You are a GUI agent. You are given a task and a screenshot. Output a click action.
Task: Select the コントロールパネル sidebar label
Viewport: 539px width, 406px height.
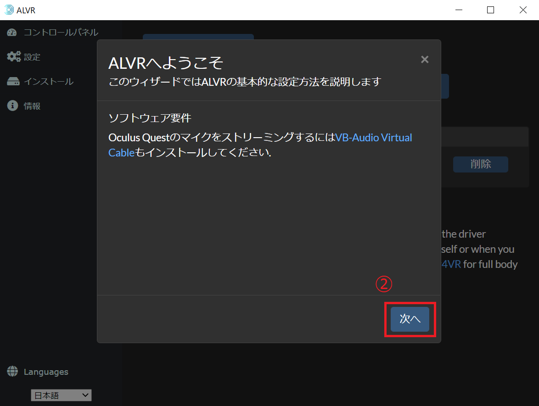point(61,32)
